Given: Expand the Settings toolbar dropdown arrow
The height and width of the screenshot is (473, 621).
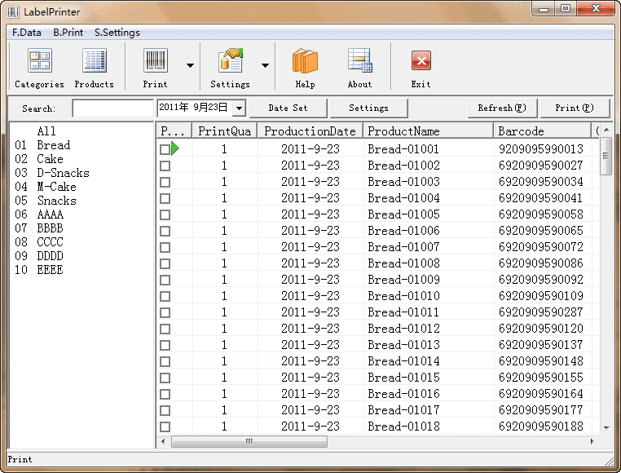Looking at the screenshot, I should pos(265,66).
